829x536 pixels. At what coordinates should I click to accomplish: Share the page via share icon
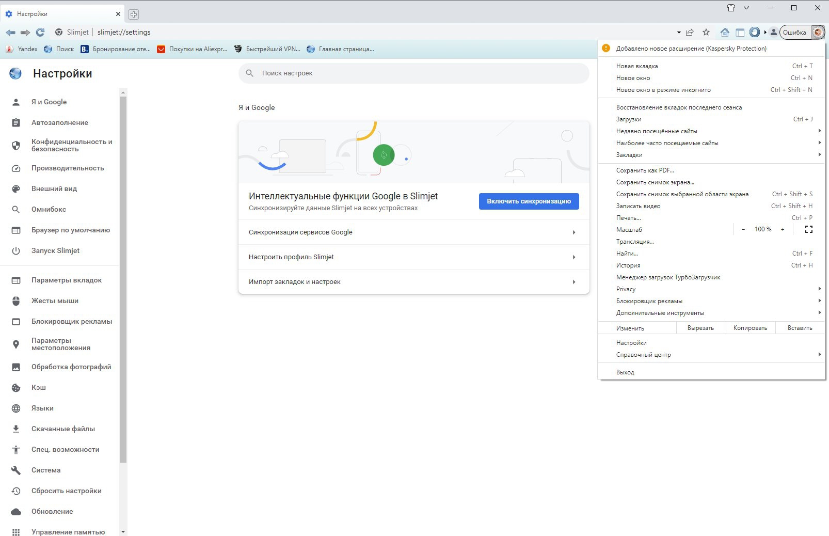pyautogui.click(x=690, y=32)
